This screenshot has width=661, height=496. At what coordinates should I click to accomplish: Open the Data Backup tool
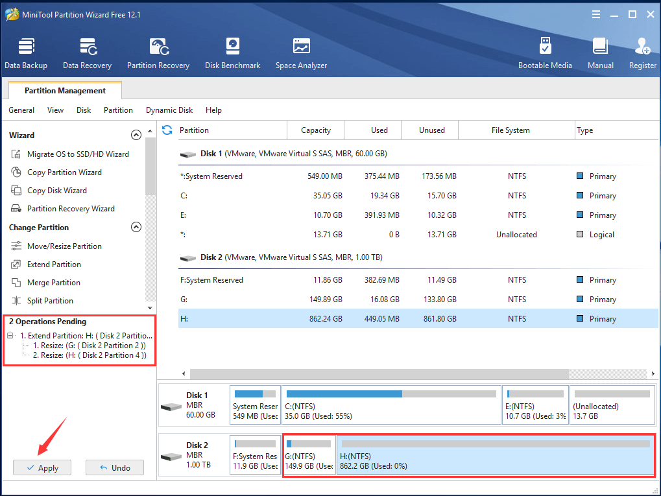point(26,54)
